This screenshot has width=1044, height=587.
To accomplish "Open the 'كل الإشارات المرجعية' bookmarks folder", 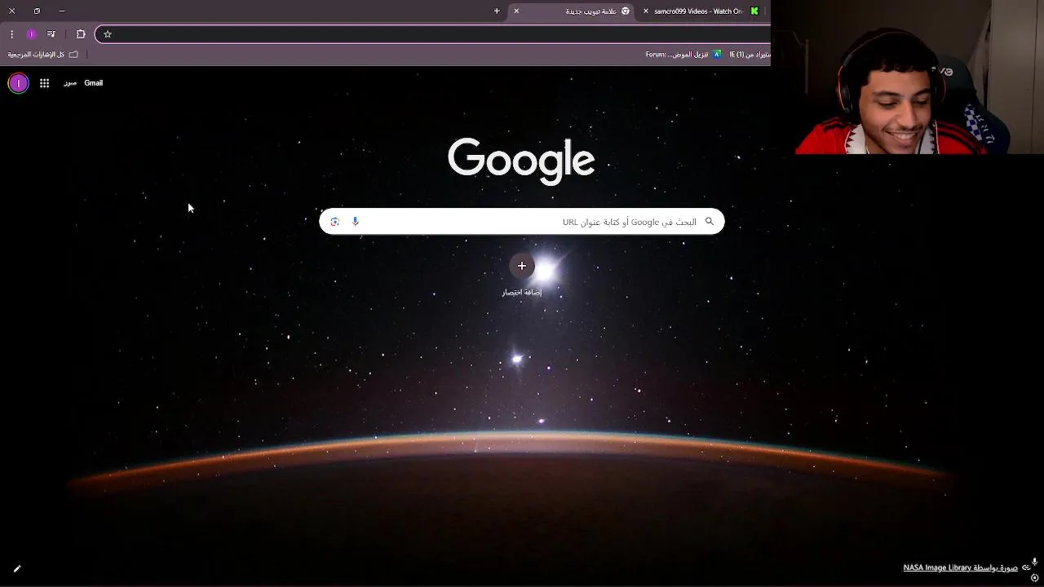I will [x=42, y=55].
